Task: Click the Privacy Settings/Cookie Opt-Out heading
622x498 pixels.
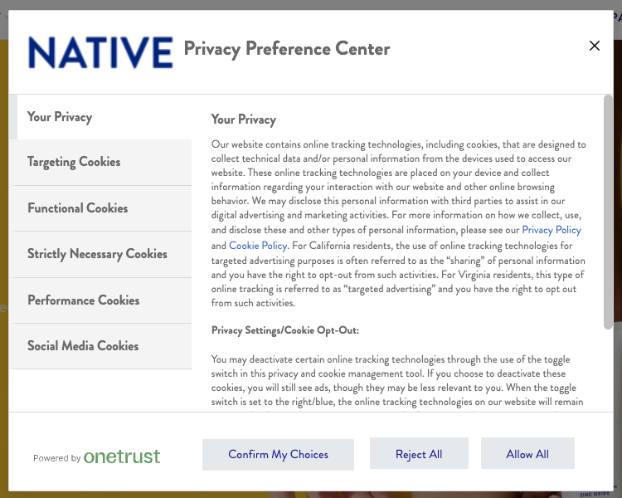Action: click(284, 330)
